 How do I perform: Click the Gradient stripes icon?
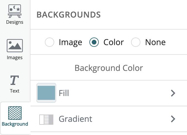coord(46,119)
